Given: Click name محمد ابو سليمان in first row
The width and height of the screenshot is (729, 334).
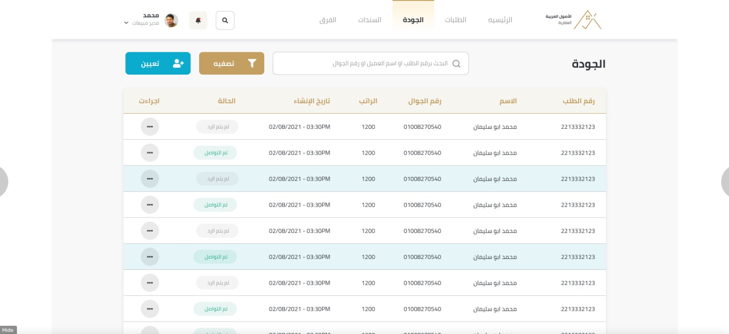Looking at the screenshot, I should [495, 127].
